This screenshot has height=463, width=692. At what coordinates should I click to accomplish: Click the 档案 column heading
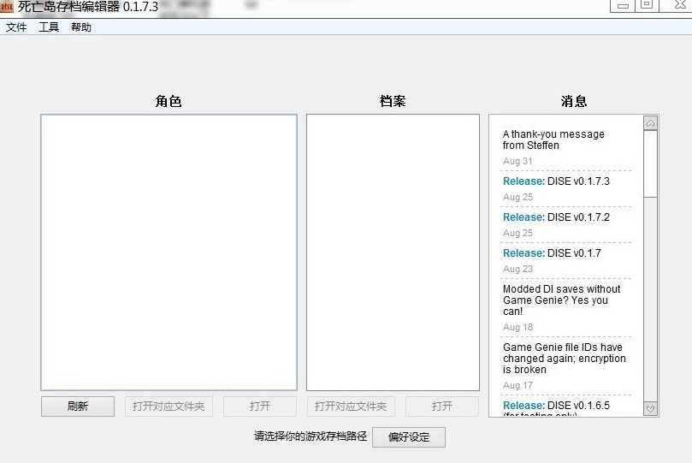[x=393, y=101]
